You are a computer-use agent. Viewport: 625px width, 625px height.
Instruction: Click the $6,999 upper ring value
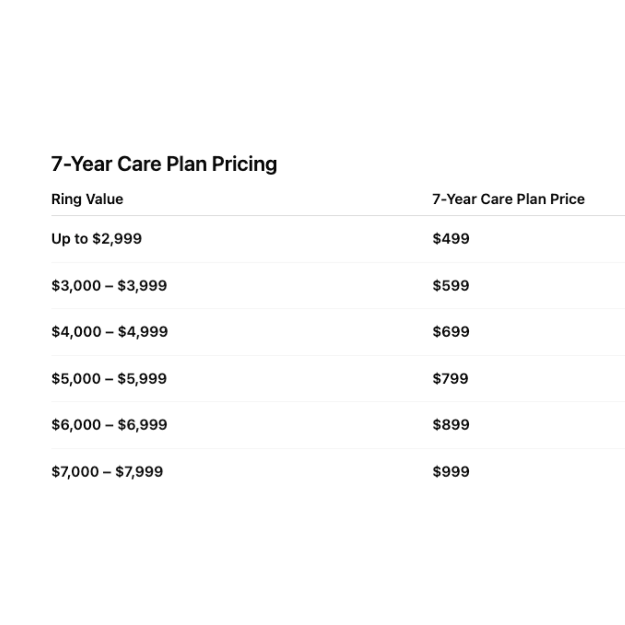tap(142, 425)
